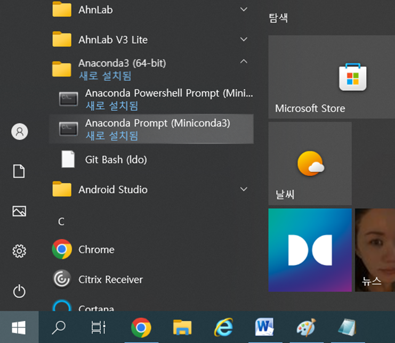Open the user account icon in sidebar
The height and width of the screenshot is (343, 395).
pos(19,132)
